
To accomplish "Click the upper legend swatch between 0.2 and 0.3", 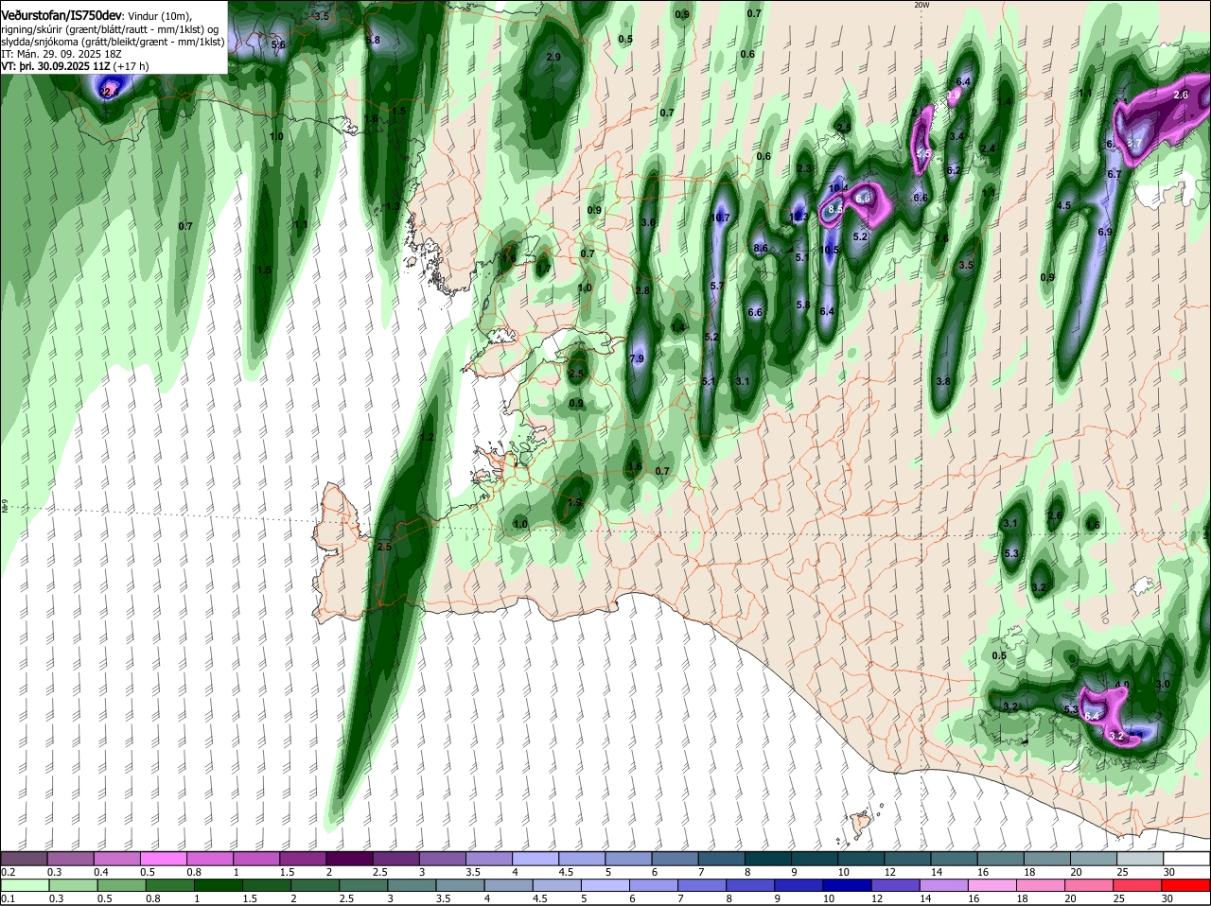I will tap(24, 859).
